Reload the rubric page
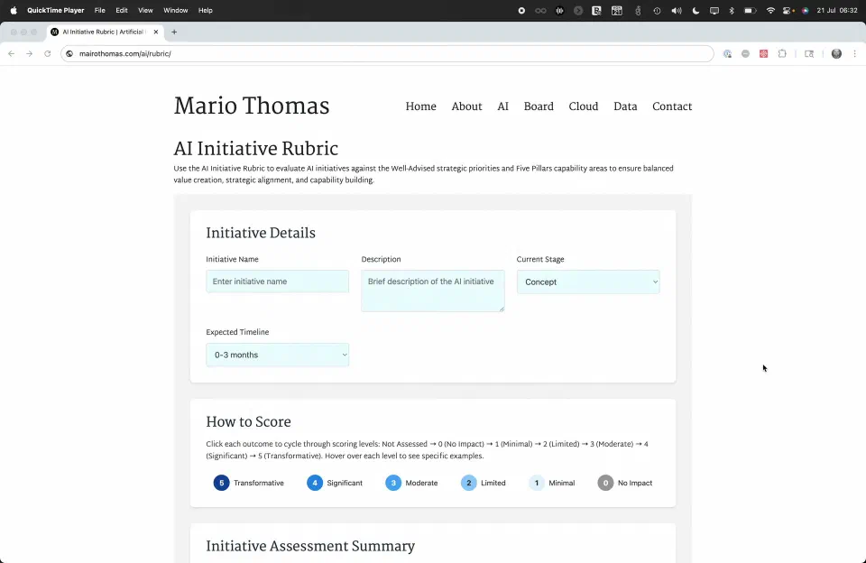866x563 pixels. (x=48, y=53)
